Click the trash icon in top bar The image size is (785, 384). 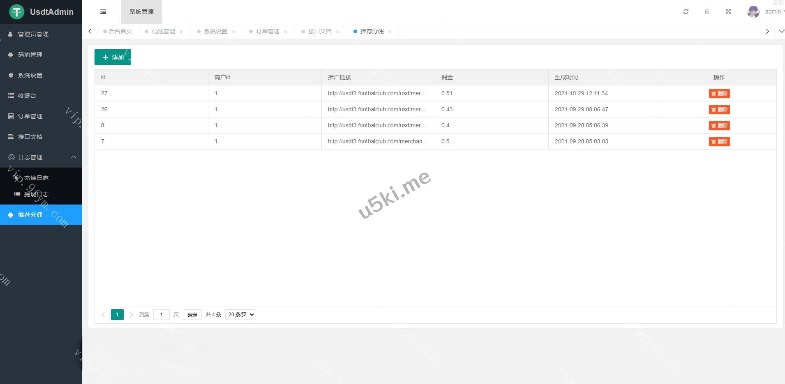click(x=707, y=12)
